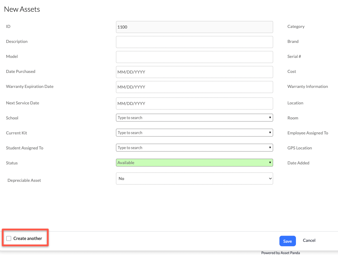Screen dimensions: 338x255
Task: Focus the Description text field
Action: 194,42
